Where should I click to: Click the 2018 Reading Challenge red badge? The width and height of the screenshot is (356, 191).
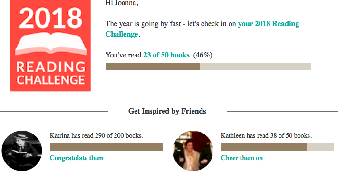point(51,45)
